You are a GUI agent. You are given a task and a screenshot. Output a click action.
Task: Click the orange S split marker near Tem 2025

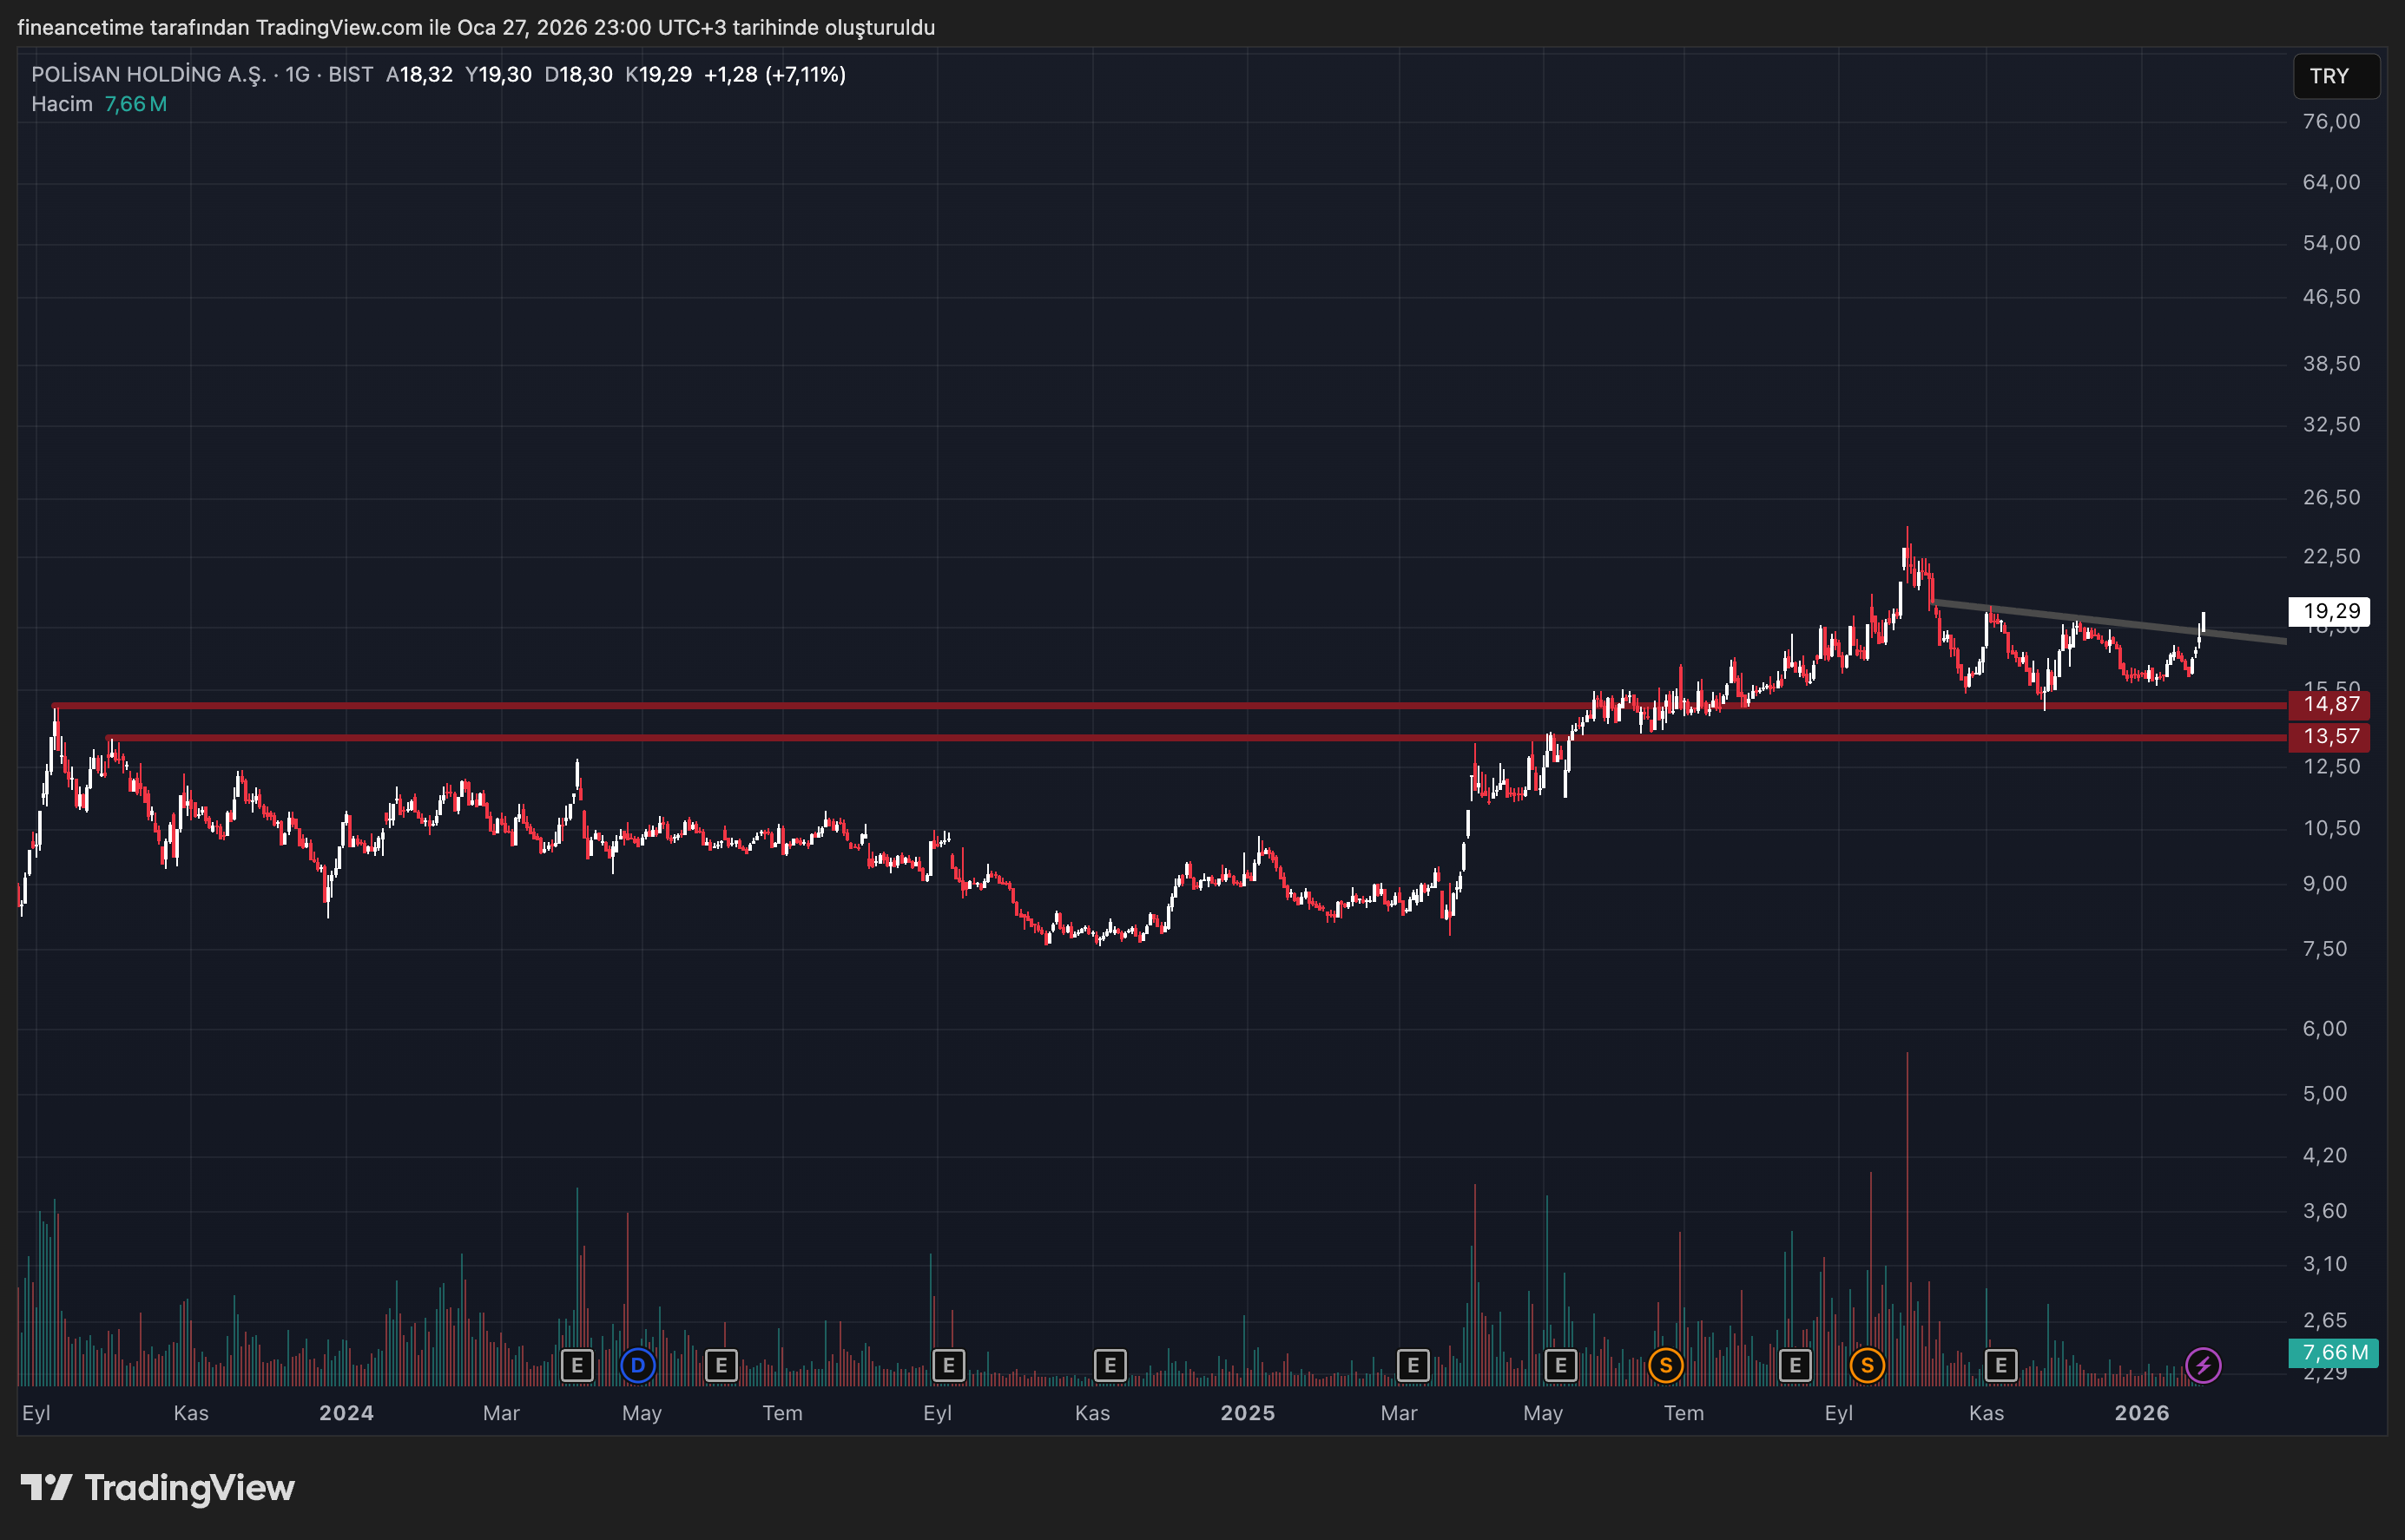[x=1667, y=1365]
